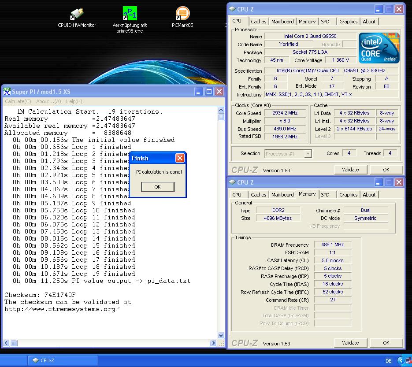This screenshot has width=412, height=367.
Task: Switch to Caches tab in top CPU-Z
Action: [x=258, y=22]
